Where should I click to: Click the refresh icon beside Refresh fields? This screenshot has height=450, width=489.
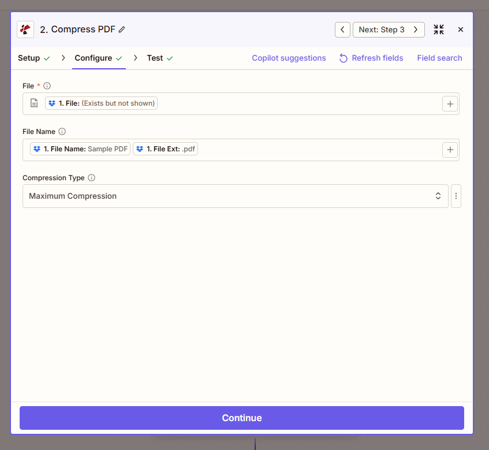click(x=343, y=58)
